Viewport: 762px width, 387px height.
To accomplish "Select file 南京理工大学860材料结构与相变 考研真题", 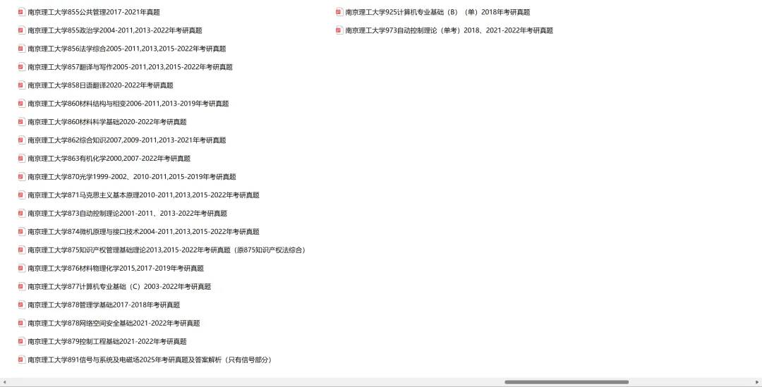I will (128, 104).
